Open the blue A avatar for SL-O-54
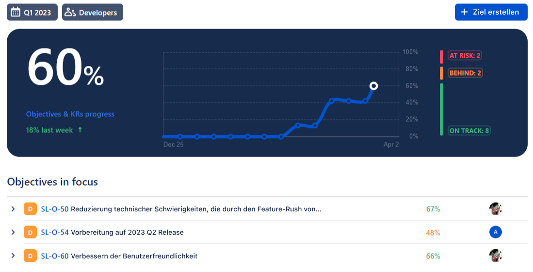533x272 pixels. (x=495, y=232)
